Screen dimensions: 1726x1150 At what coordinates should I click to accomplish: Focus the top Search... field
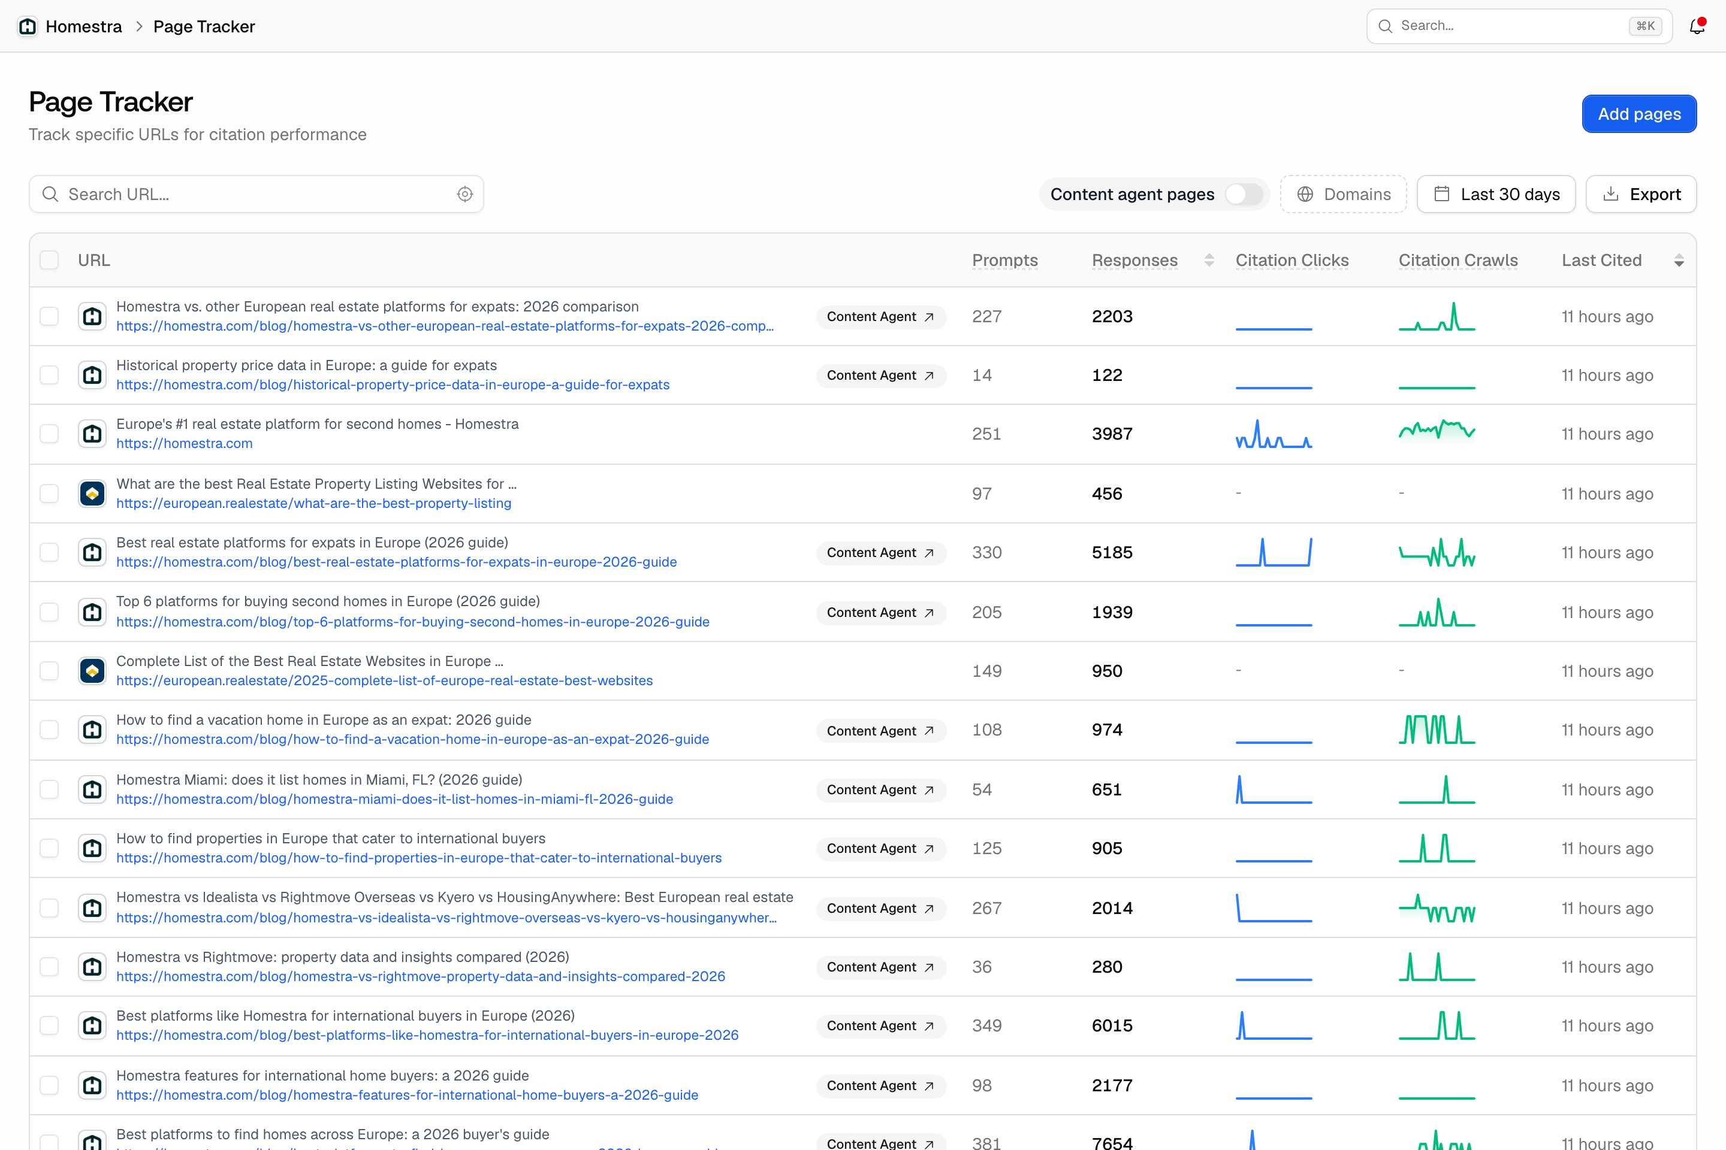point(1519,26)
